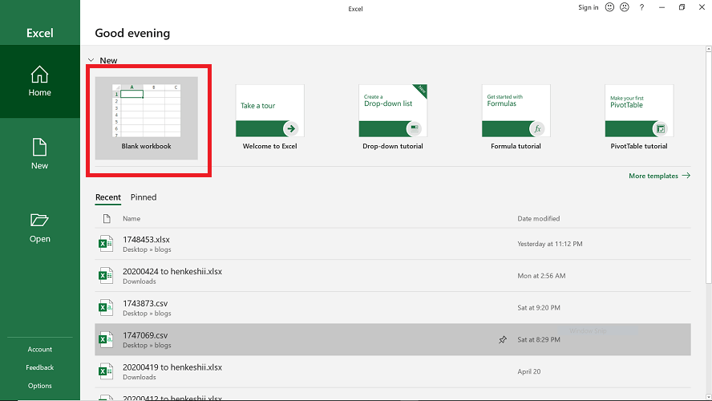Image resolution: width=712 pixels, height=401 pixels.
Task: Click the icon beside 20200424 to henkeshii.xlsx
Action: [106, 276]
